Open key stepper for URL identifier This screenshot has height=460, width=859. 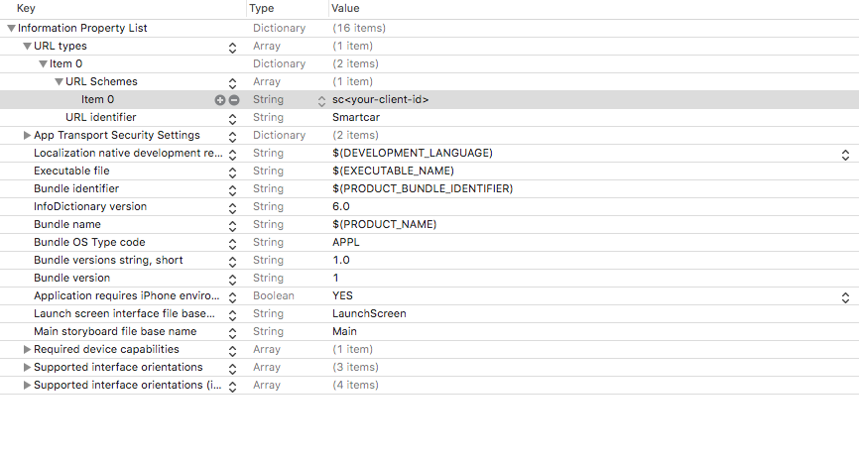(232, 119)
